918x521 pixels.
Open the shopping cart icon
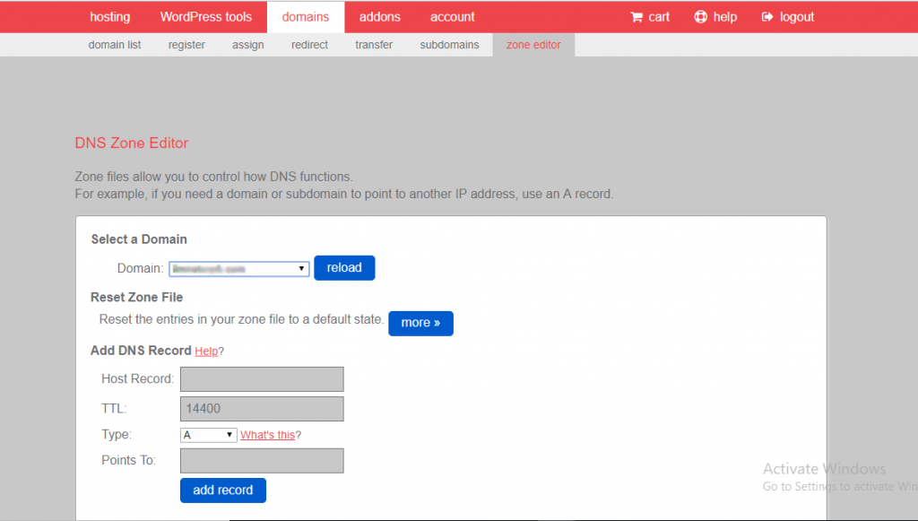click(637, 17)
